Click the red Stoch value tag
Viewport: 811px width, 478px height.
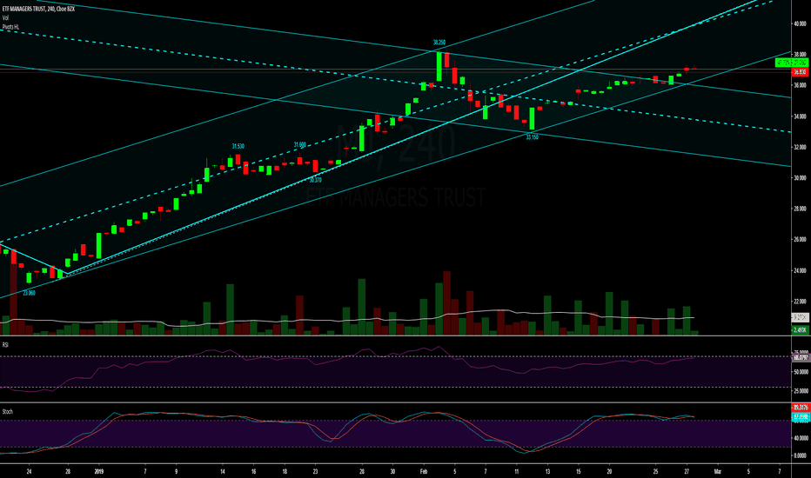coord(801,408)
